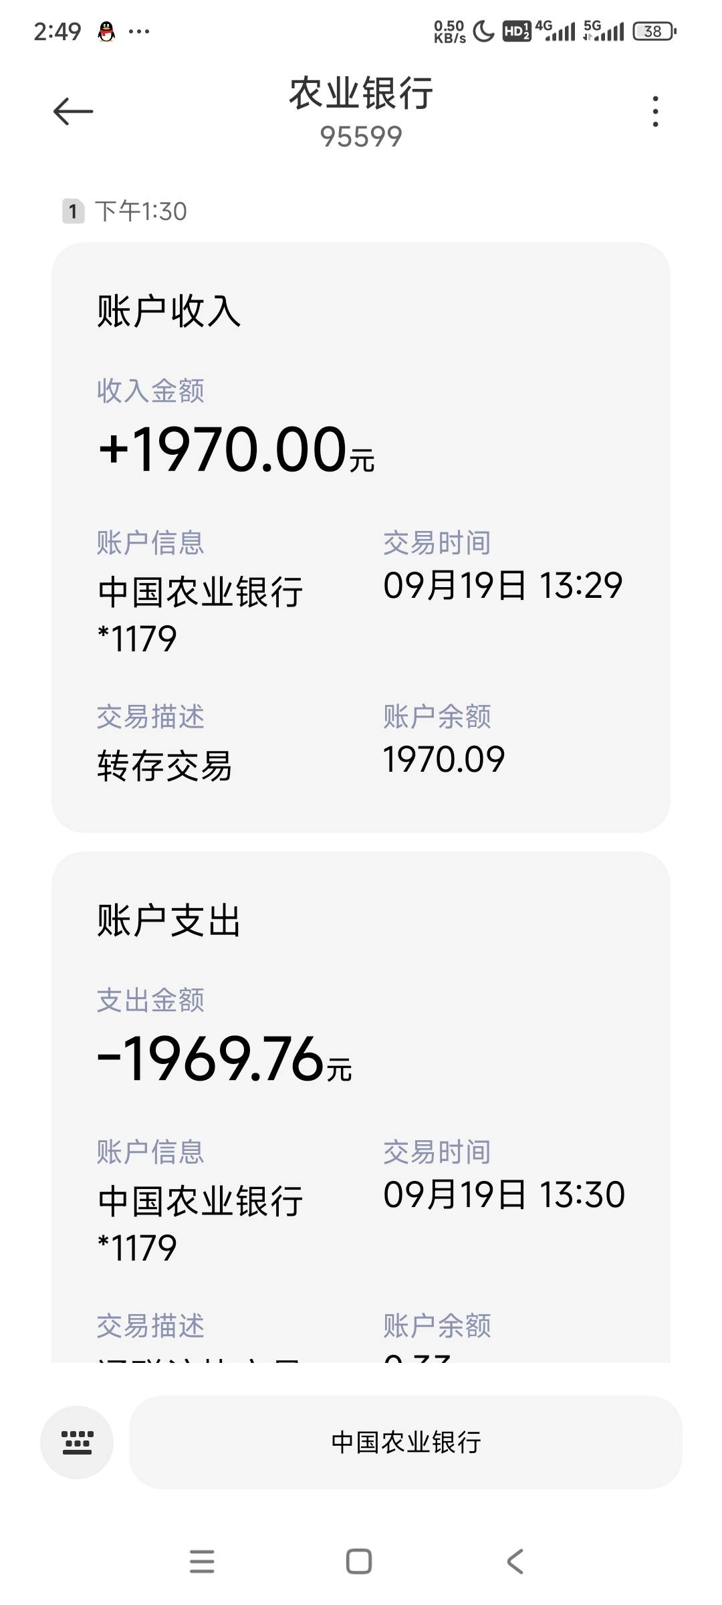Tap the Home navigation button
Viewport: 722px width, 1605px height.
tap(359, 1562)
